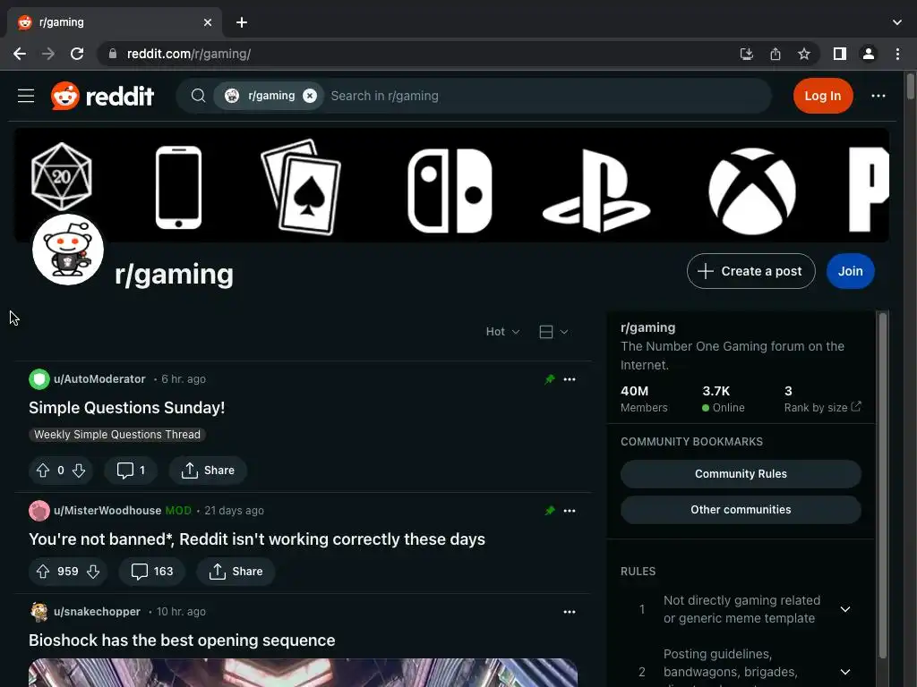Click the site lock security icon
Screen dimensions: 917x687
coord(112,54)
